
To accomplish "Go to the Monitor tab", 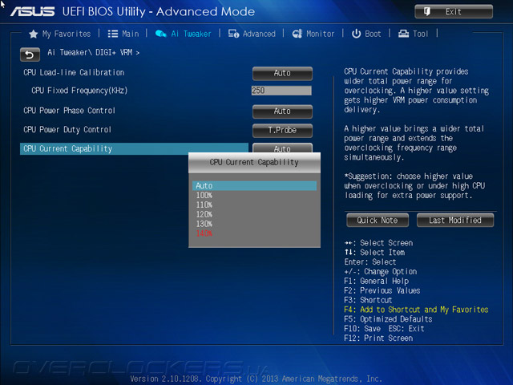I will [x=321, y=34].
